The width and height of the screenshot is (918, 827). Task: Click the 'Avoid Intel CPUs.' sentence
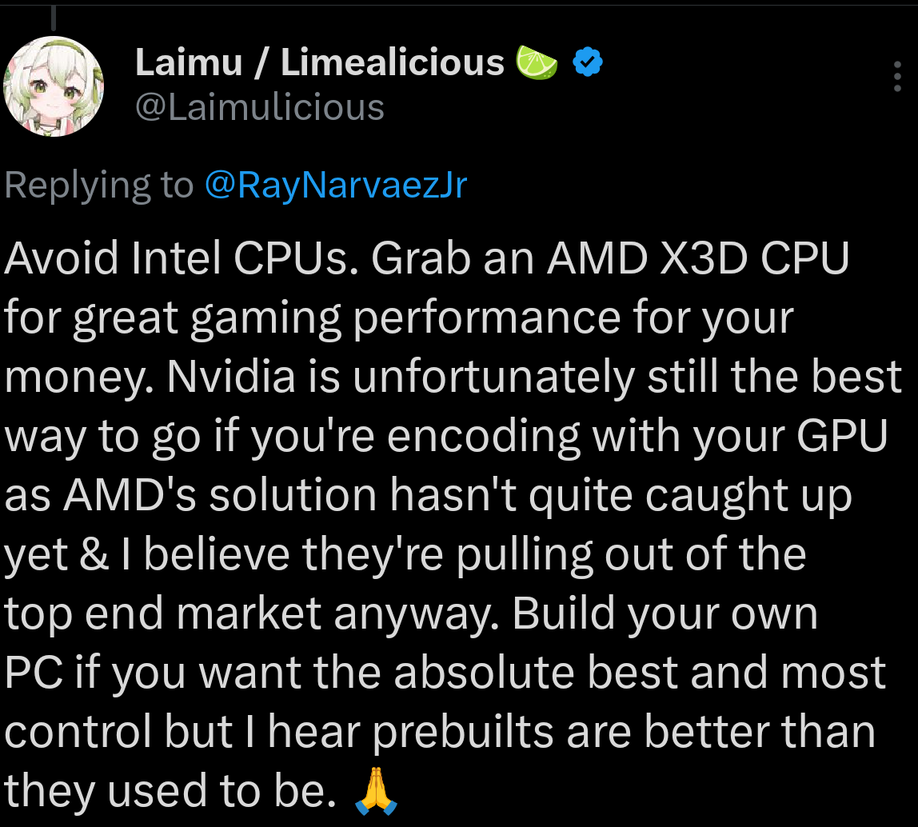pyautogui.click(x=180, y=259)
